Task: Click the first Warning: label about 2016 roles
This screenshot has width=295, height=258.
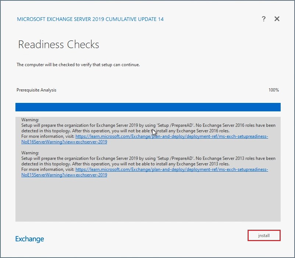Action: [30, 120]
